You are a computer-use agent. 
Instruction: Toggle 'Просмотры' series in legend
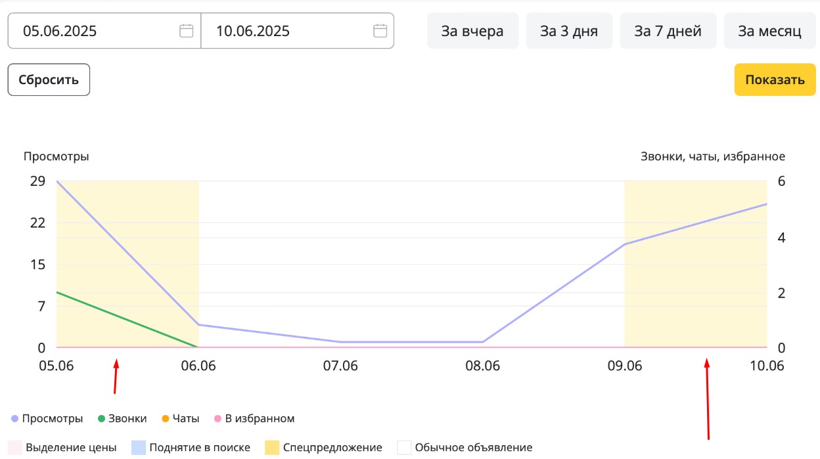coord(47,418)
